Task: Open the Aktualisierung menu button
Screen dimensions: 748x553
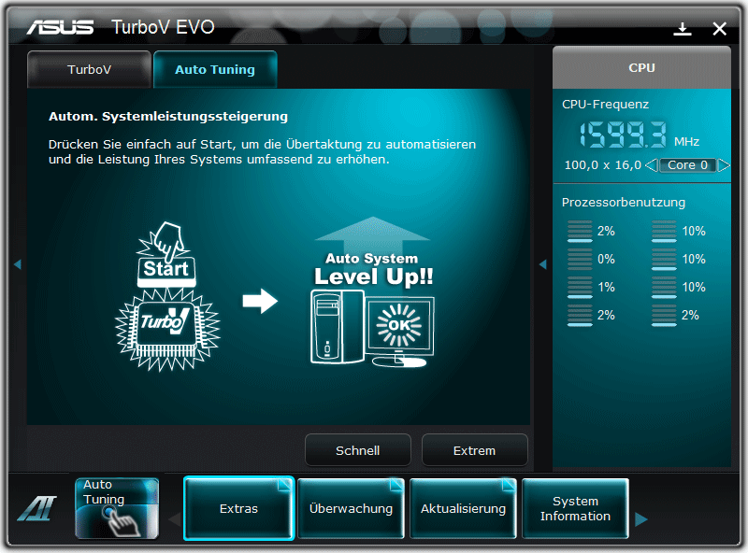Action: click(x=463, y=508)
